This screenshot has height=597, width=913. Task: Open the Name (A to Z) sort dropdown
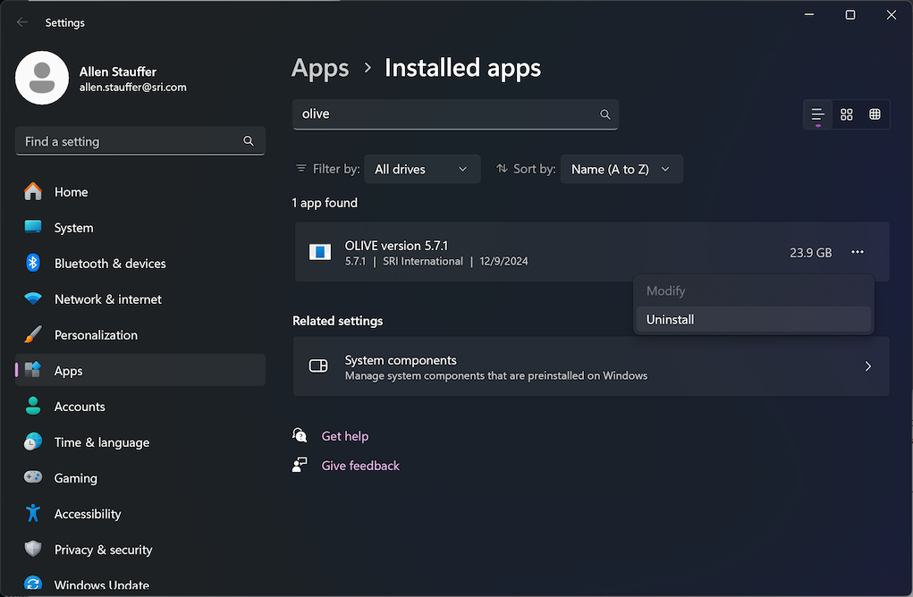pyautogui.click(x=621, y=169)
